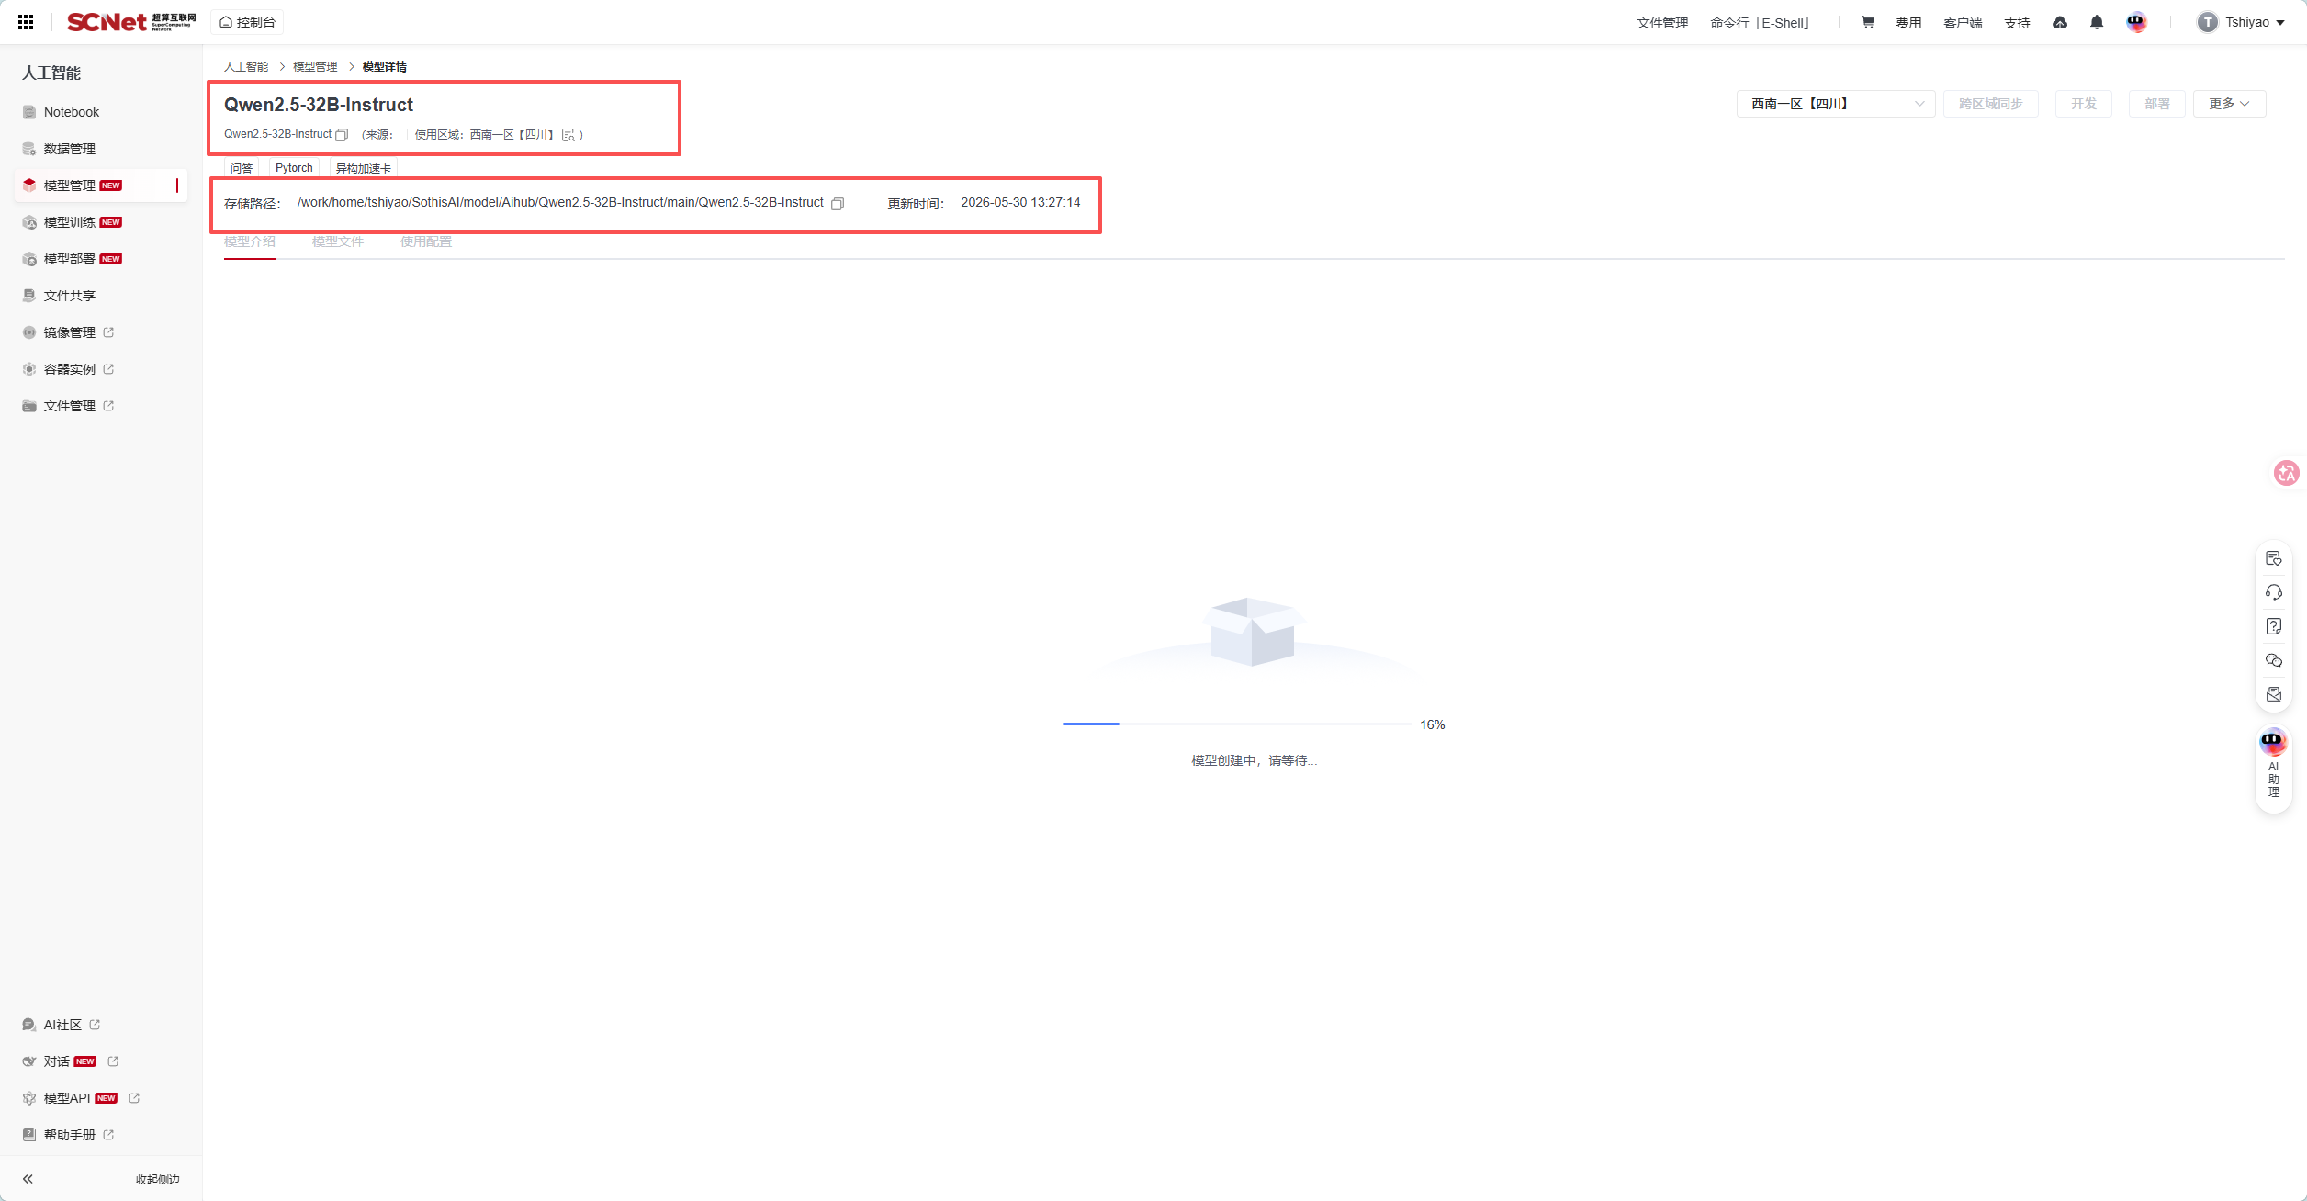Open the Tshiyao user account menu
2307x1201 pixels.
pos(2241,22)
